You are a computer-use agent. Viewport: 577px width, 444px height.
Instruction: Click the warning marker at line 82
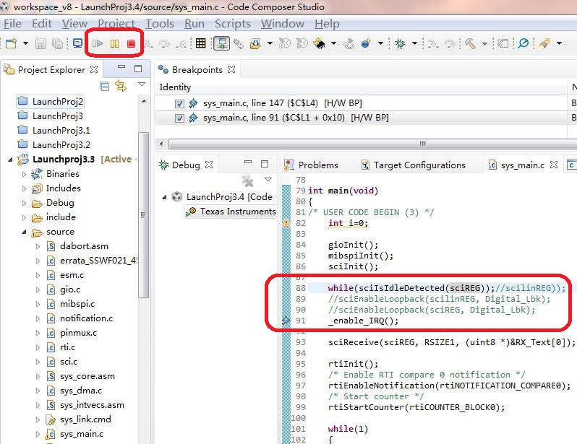(286, 223)
